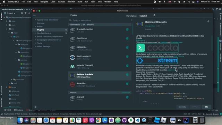Screen dimensions: 222x125
Task: Click the CANCEL button
Action: pos(182,107)
